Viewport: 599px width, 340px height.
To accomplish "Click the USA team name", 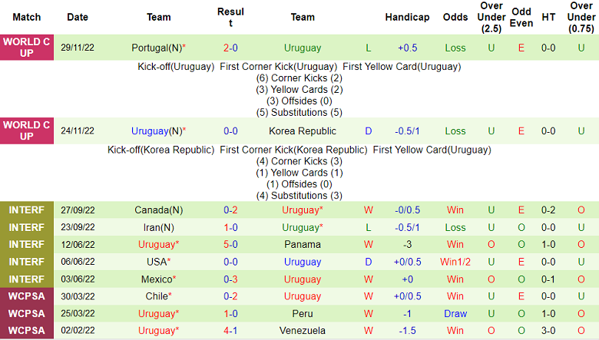I will pos(157,262).
